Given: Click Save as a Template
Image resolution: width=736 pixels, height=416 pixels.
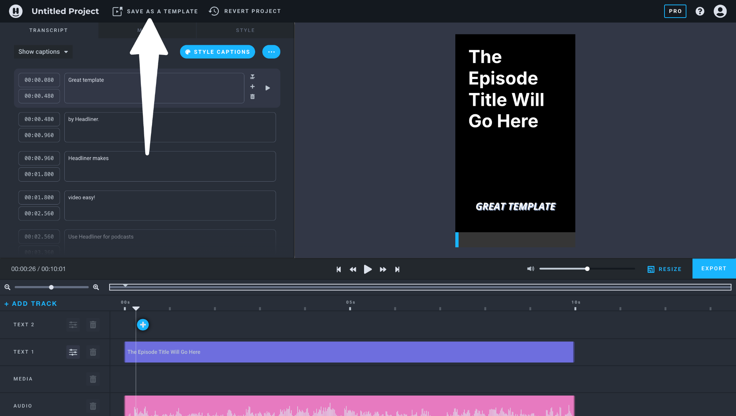Looking at the screenshot, I should tap(155, 11).
